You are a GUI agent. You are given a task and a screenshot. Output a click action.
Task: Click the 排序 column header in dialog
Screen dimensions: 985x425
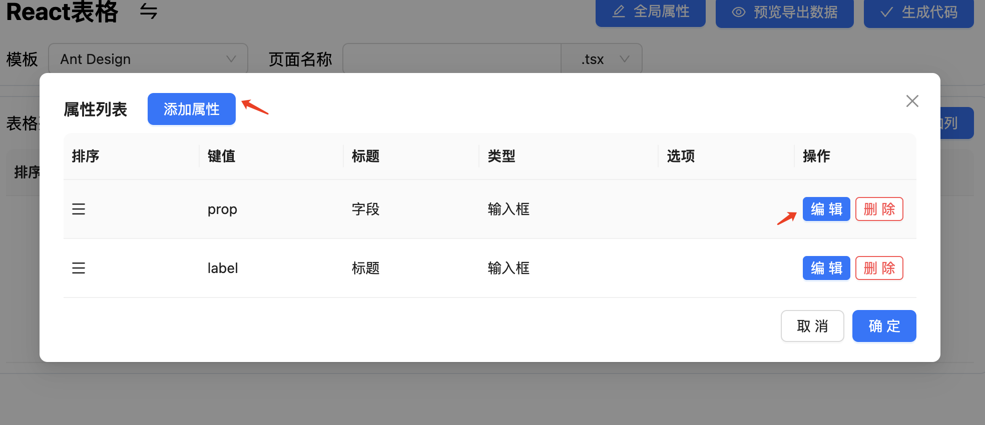(86, 156)
